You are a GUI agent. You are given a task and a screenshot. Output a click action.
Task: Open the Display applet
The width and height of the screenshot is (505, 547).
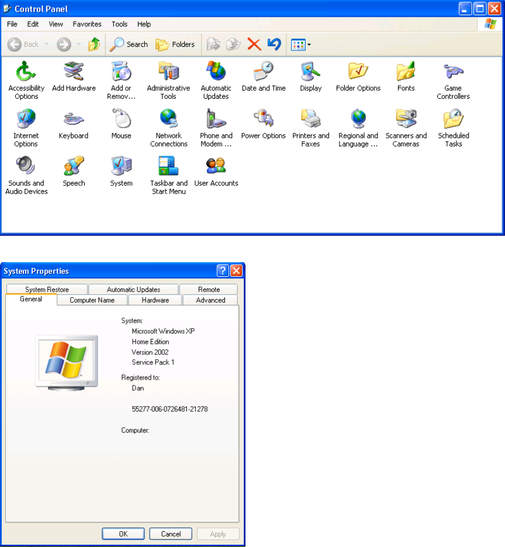click(311, 77)
